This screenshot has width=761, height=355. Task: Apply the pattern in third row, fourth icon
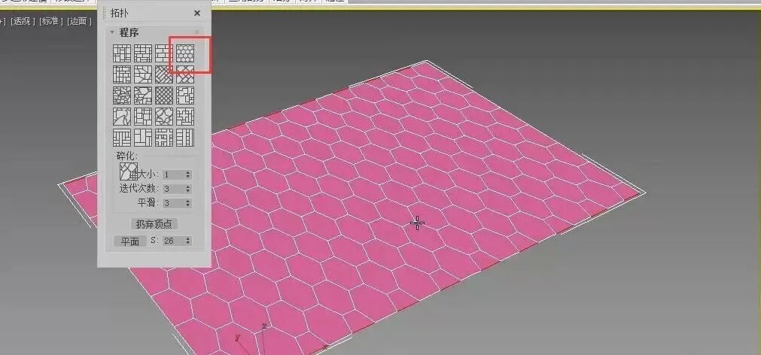coord(185,96)
